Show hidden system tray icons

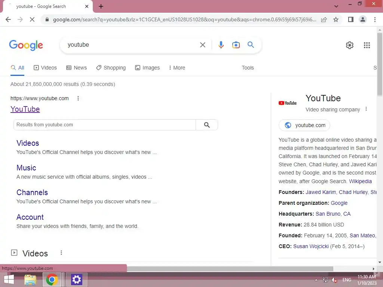[x=316, y=280]
